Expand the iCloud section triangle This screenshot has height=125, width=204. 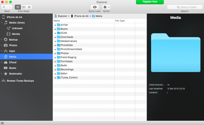[2, 62]
